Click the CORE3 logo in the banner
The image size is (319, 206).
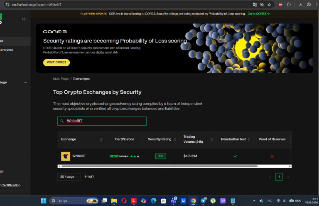click(x=55, y=32)
